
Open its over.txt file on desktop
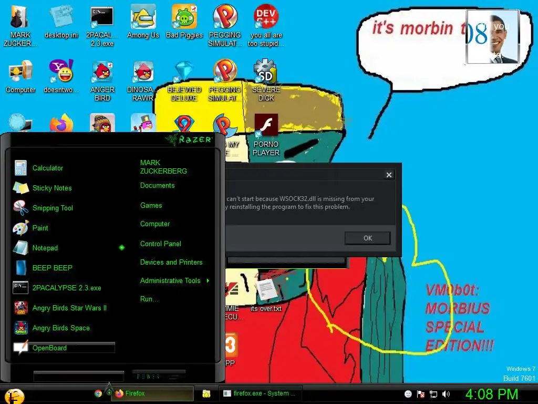[x=266, y=295]
